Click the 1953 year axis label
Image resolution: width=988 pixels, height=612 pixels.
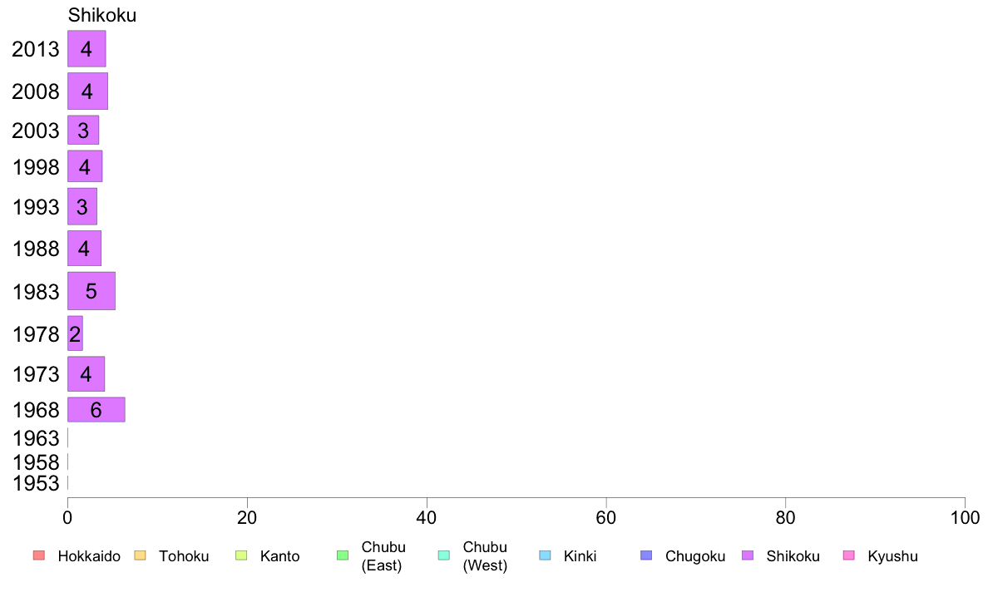coord(36,483)
